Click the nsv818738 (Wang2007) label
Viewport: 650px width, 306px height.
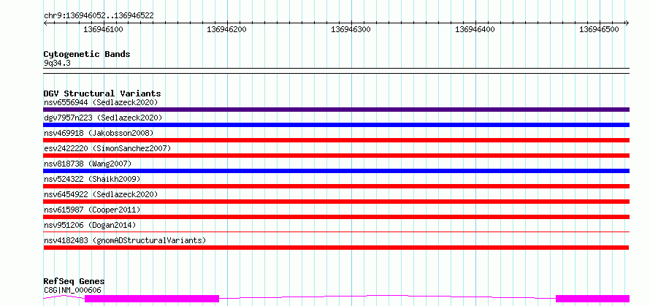click(88, 164)
